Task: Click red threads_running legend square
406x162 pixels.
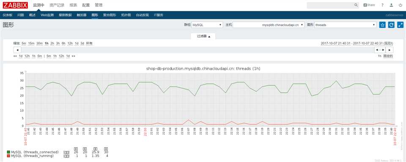Action: [x=8, y=156]
